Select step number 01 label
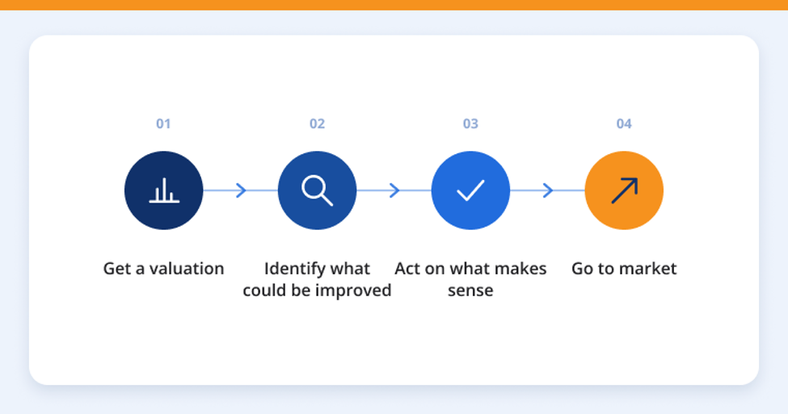The height and width of the screenshot is (414, 788). click(163, 124)
